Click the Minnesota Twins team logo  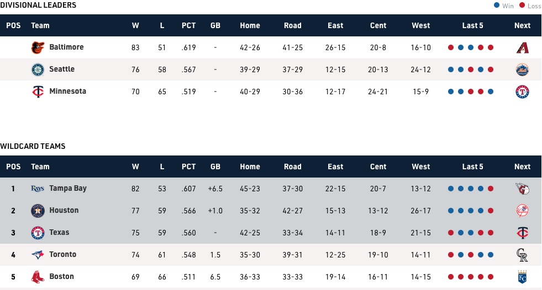point(37,92)
